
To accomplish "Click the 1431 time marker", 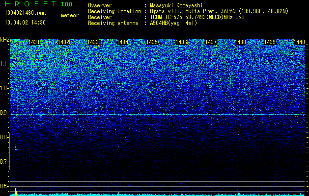I will pos(34,42).
